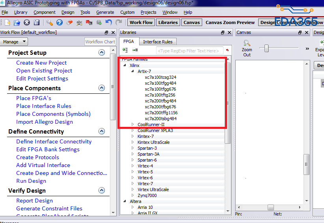Expand the Kintex-7 family node
Image resolution: width=324 pixels, height=223 pixels.
[133, 136]
